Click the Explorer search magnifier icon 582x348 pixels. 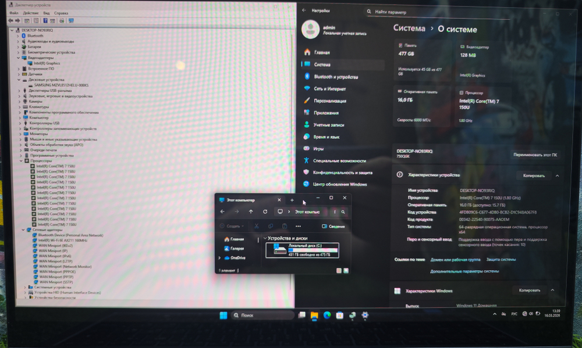pyautogui.click(x=343, y=212)
